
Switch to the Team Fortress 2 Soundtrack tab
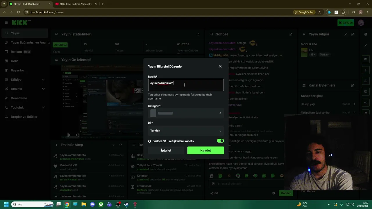[76, 4]
